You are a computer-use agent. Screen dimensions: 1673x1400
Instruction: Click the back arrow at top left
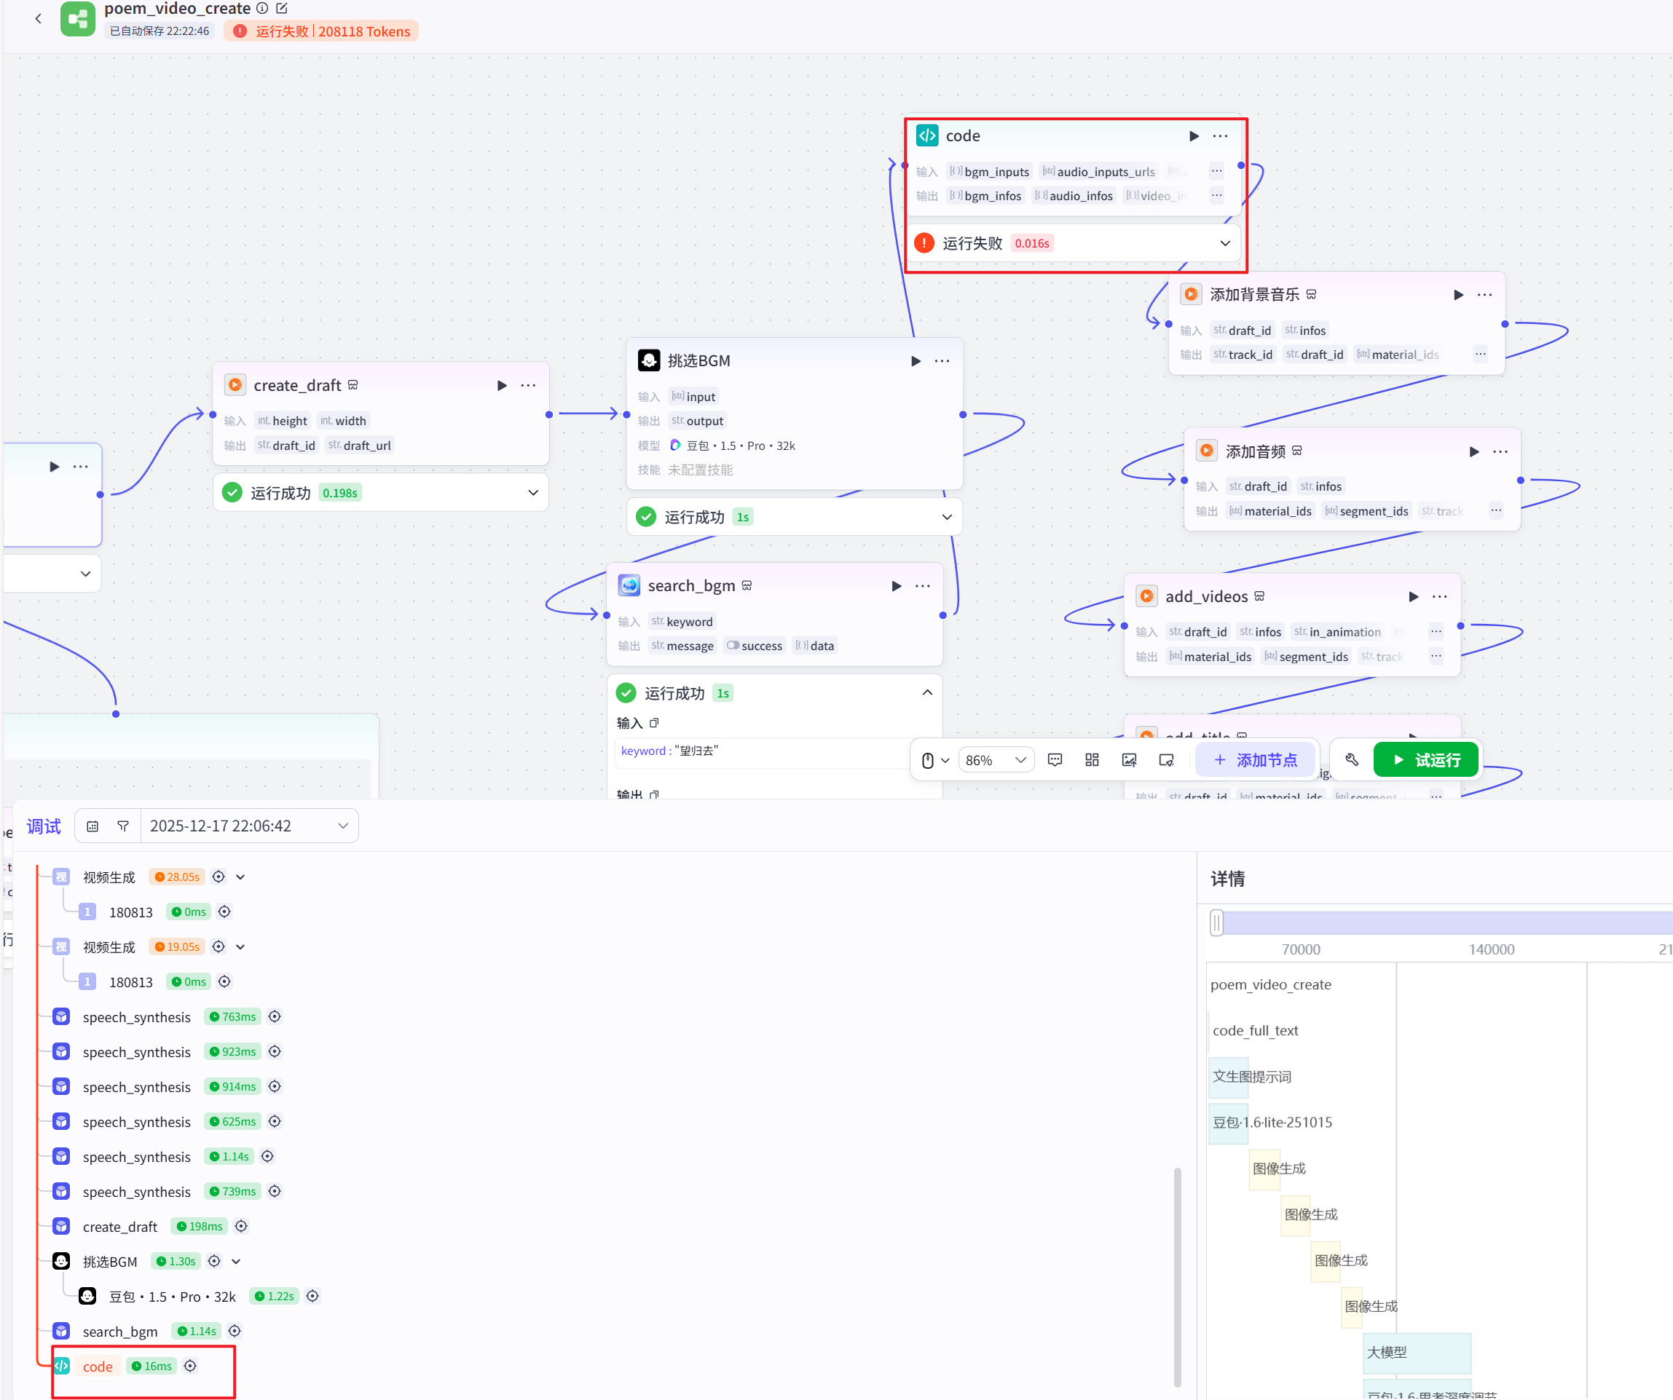click(x=39, y=18)
